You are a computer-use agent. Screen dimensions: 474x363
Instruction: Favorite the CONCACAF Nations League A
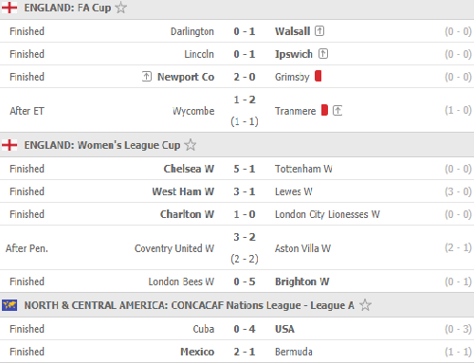[365, 305]
